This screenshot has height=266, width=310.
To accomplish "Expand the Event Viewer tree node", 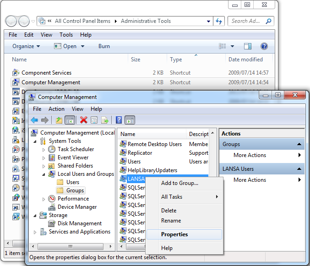I will tap(44, 158).
